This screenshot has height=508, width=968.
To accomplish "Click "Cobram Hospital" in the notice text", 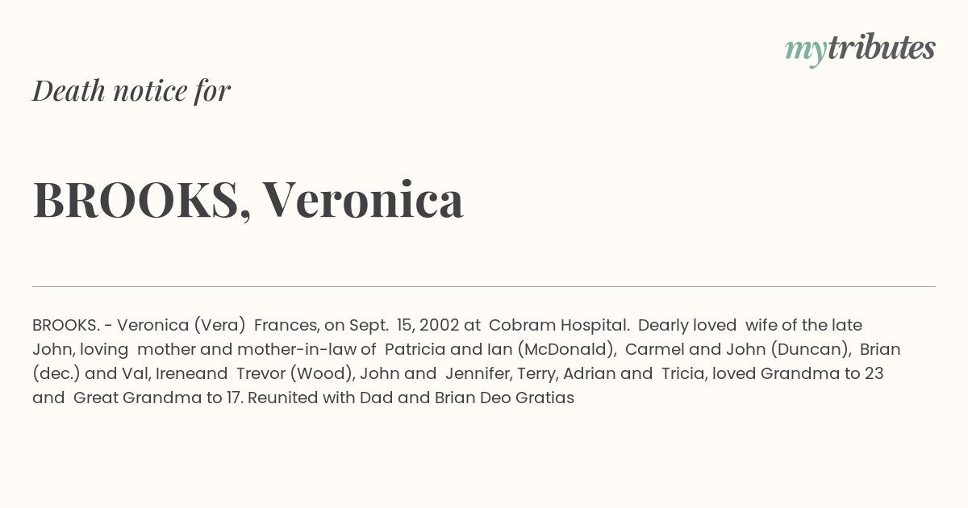I will pos(559,325).
